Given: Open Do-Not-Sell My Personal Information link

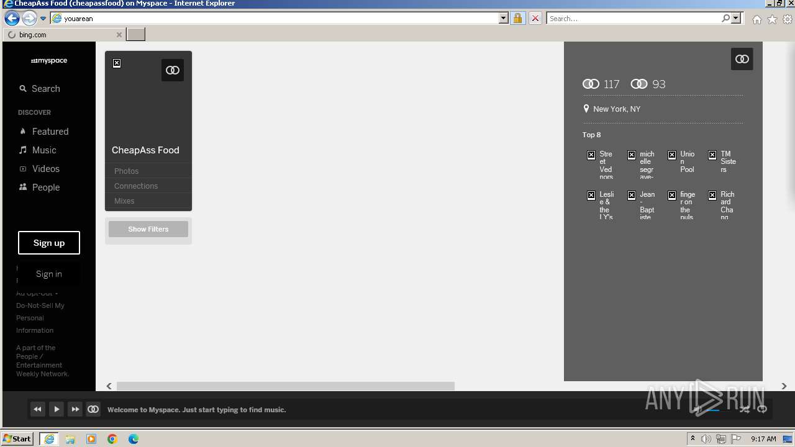Looking at the screenshot, I should point(40,318).
